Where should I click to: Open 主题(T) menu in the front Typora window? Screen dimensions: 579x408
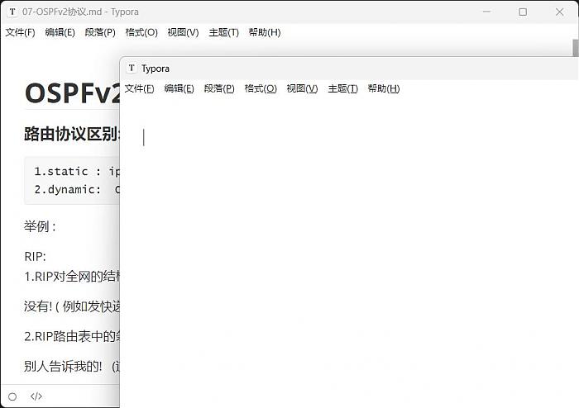(x=342, y=88)
